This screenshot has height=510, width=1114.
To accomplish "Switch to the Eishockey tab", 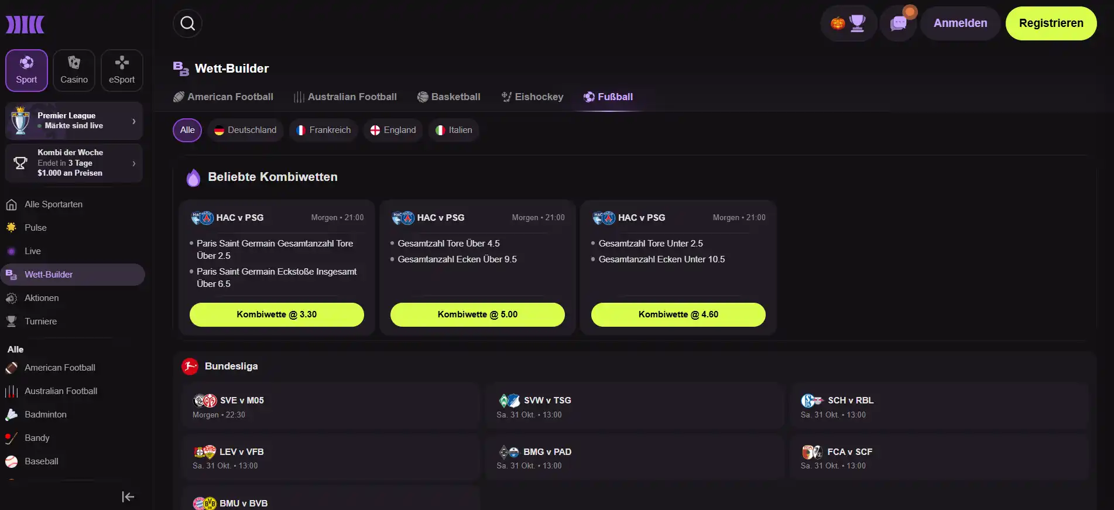I will 532,97.
